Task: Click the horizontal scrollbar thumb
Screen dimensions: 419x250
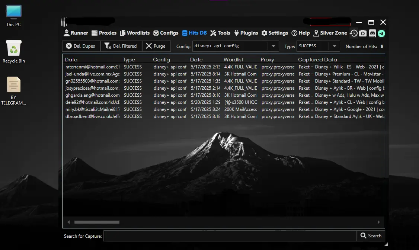Action: (x=97, y=222)
